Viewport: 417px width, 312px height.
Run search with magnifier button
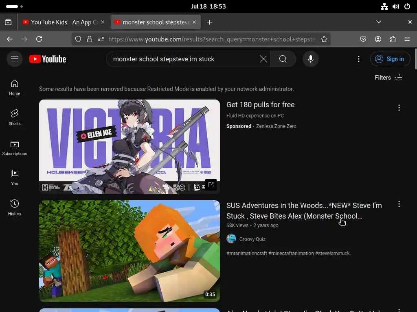(x=283, y=59)
